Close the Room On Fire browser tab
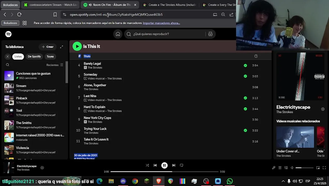Viewport: 329px width, 186px height. pyautogui.click(x=135, y=5)
